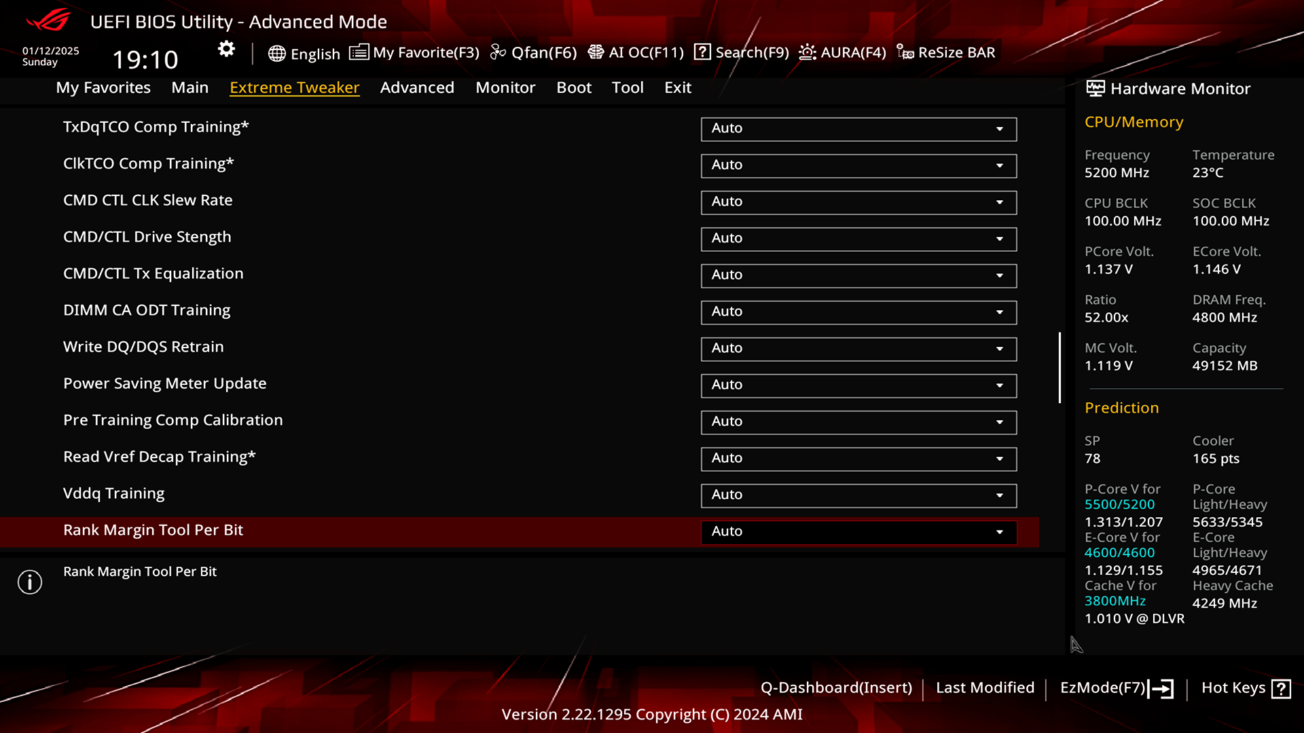Open Search(F9) question mark icon
This screenshot has height=733, width=1304.
click(702, 52)
